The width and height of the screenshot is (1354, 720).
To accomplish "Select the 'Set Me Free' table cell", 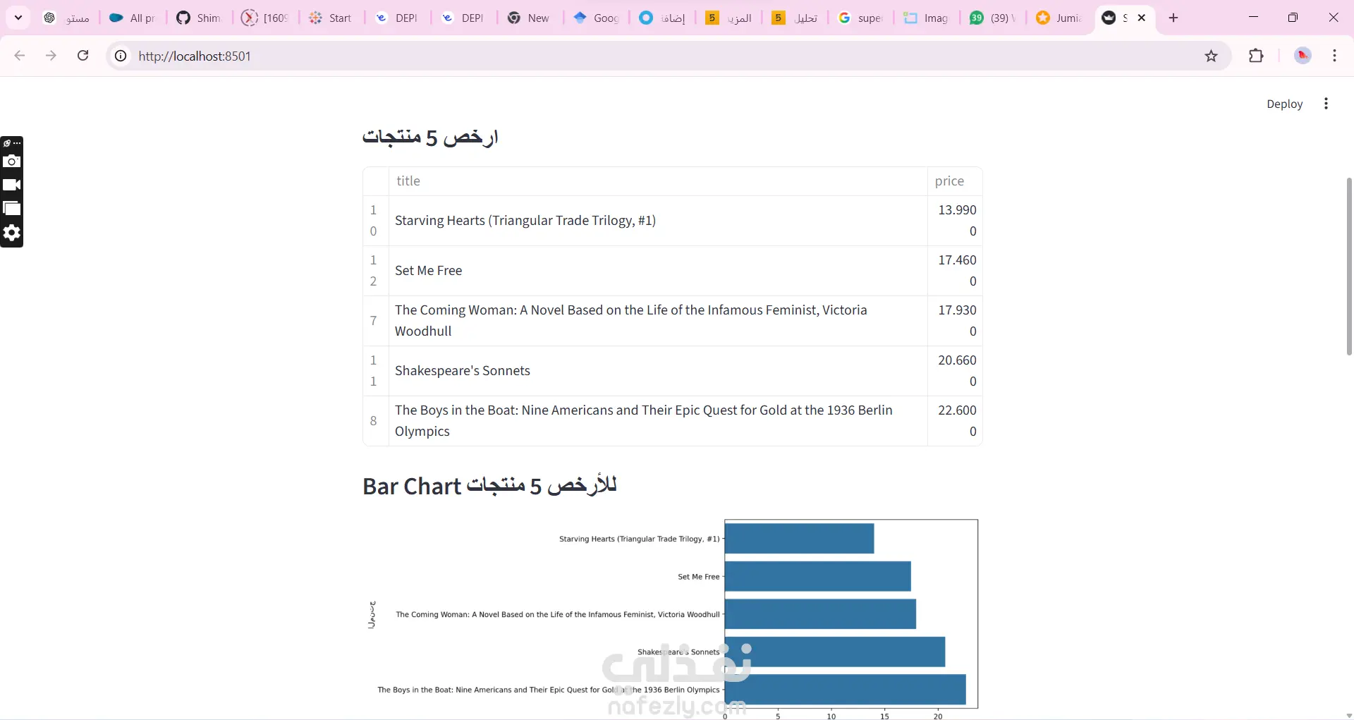I will (658, 271).
